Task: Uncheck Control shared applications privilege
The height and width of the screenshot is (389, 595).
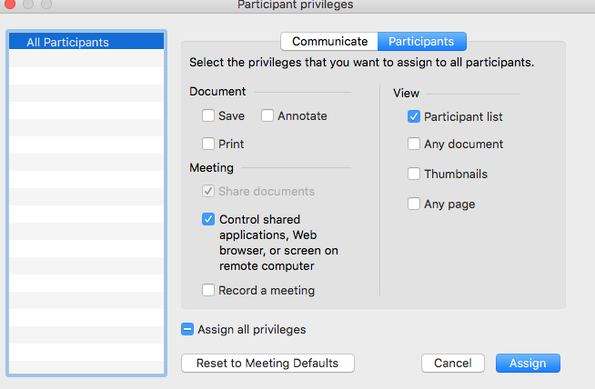Action: coord(208,220)
